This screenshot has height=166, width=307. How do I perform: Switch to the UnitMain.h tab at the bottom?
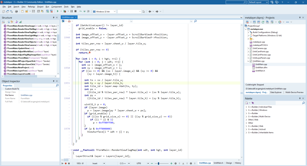tap(218, 163)
